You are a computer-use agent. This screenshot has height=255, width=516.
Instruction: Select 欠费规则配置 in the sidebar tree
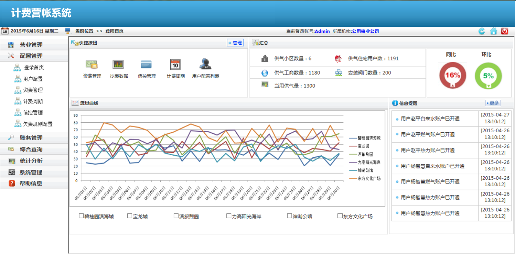[x=38, y=124]
